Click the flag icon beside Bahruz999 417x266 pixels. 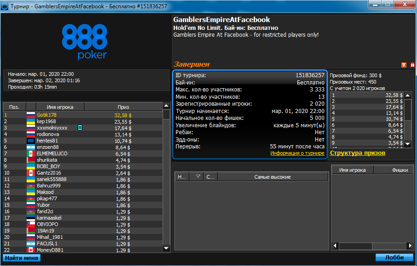click(31, 186)
